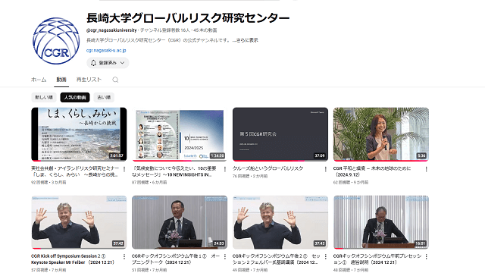This screenshot has width=485, height=273.
Task: Open the クルーズ船というグローバルリスク video title
Action: [x=268, y=168]
